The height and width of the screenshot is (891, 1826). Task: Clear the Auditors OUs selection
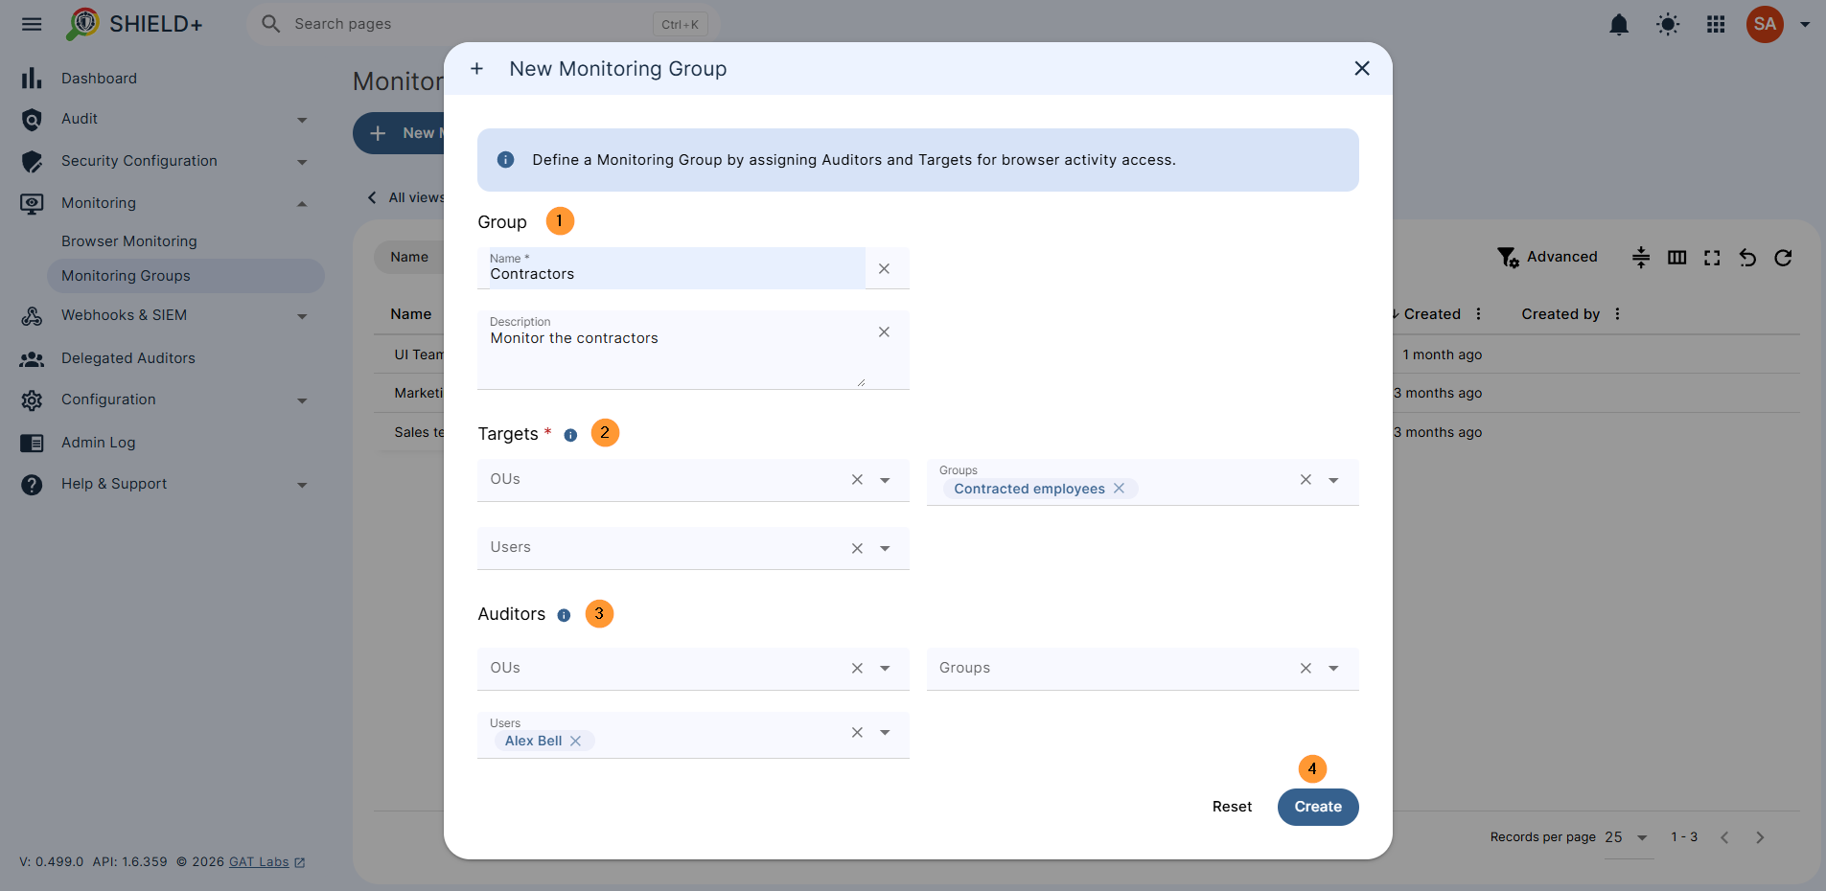tap(857, 669)
